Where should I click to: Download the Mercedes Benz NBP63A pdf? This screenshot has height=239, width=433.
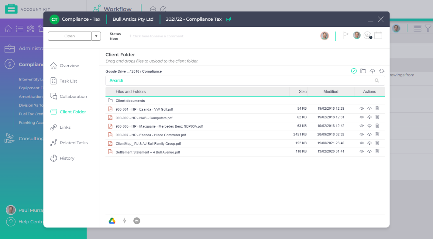coord(369,126)
